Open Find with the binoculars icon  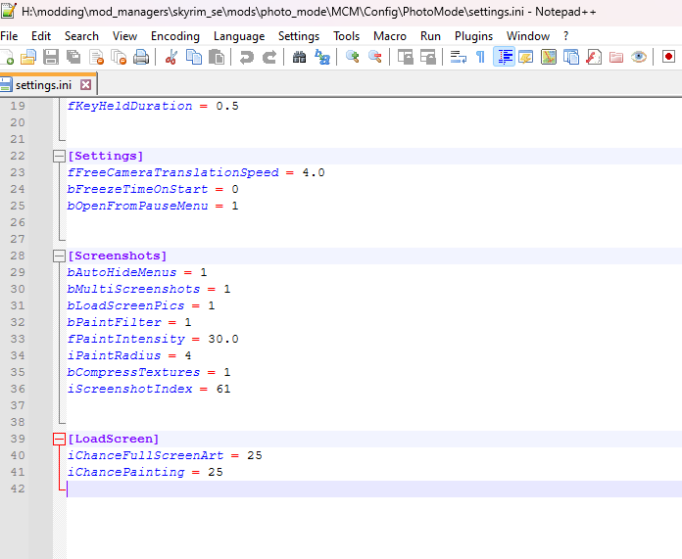299,57
